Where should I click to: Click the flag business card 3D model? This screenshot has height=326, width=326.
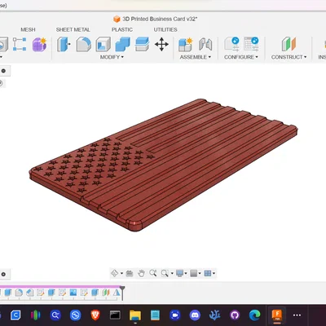(x=163, y=165)
